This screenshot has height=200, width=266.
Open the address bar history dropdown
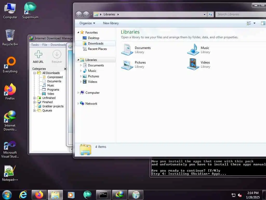tap(205, 15)
